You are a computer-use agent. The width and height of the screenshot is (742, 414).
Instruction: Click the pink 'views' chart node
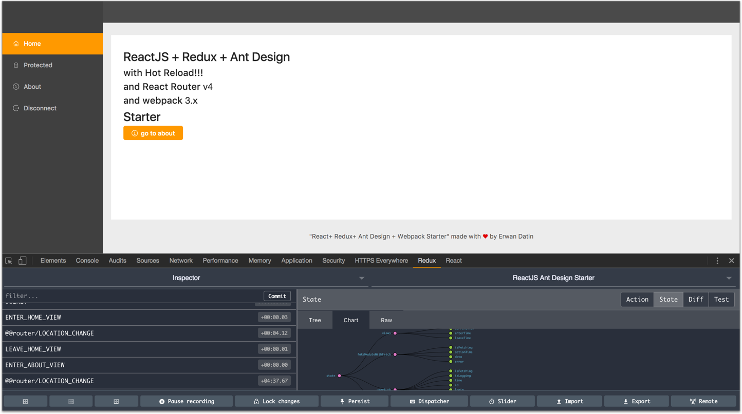(x=395, y=333)
